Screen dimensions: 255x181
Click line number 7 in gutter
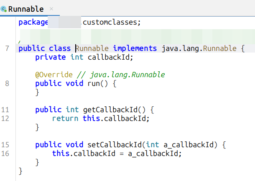(x=7, y=48)
